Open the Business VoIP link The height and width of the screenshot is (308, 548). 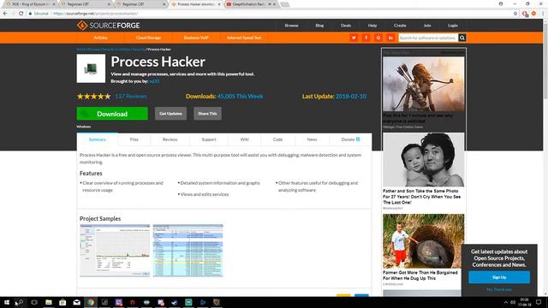[196, 38]
